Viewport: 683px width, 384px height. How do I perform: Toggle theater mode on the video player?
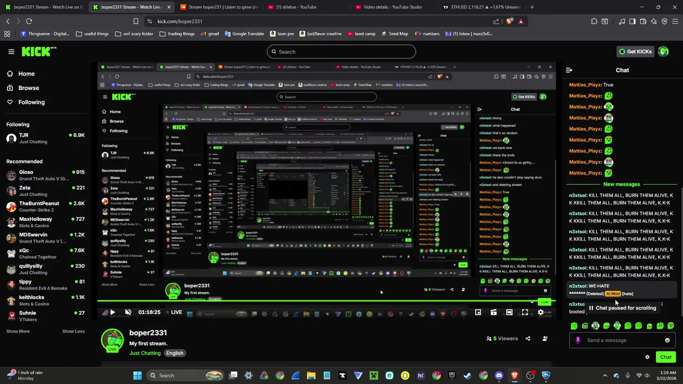pyautogui.click(x=510, y=313)
